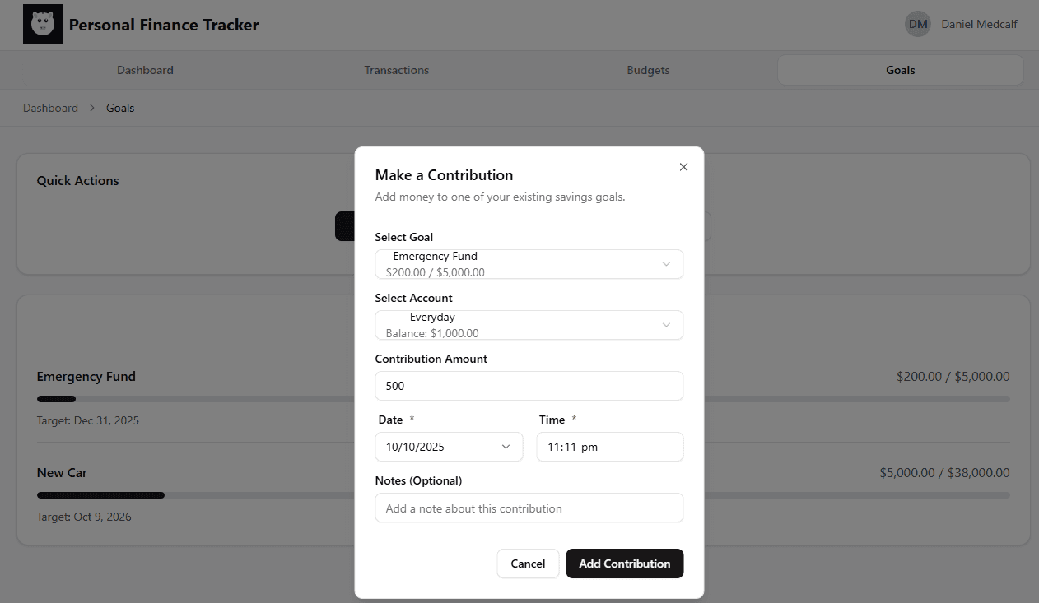Expand the Select Goal dropdown

(529, 264)
